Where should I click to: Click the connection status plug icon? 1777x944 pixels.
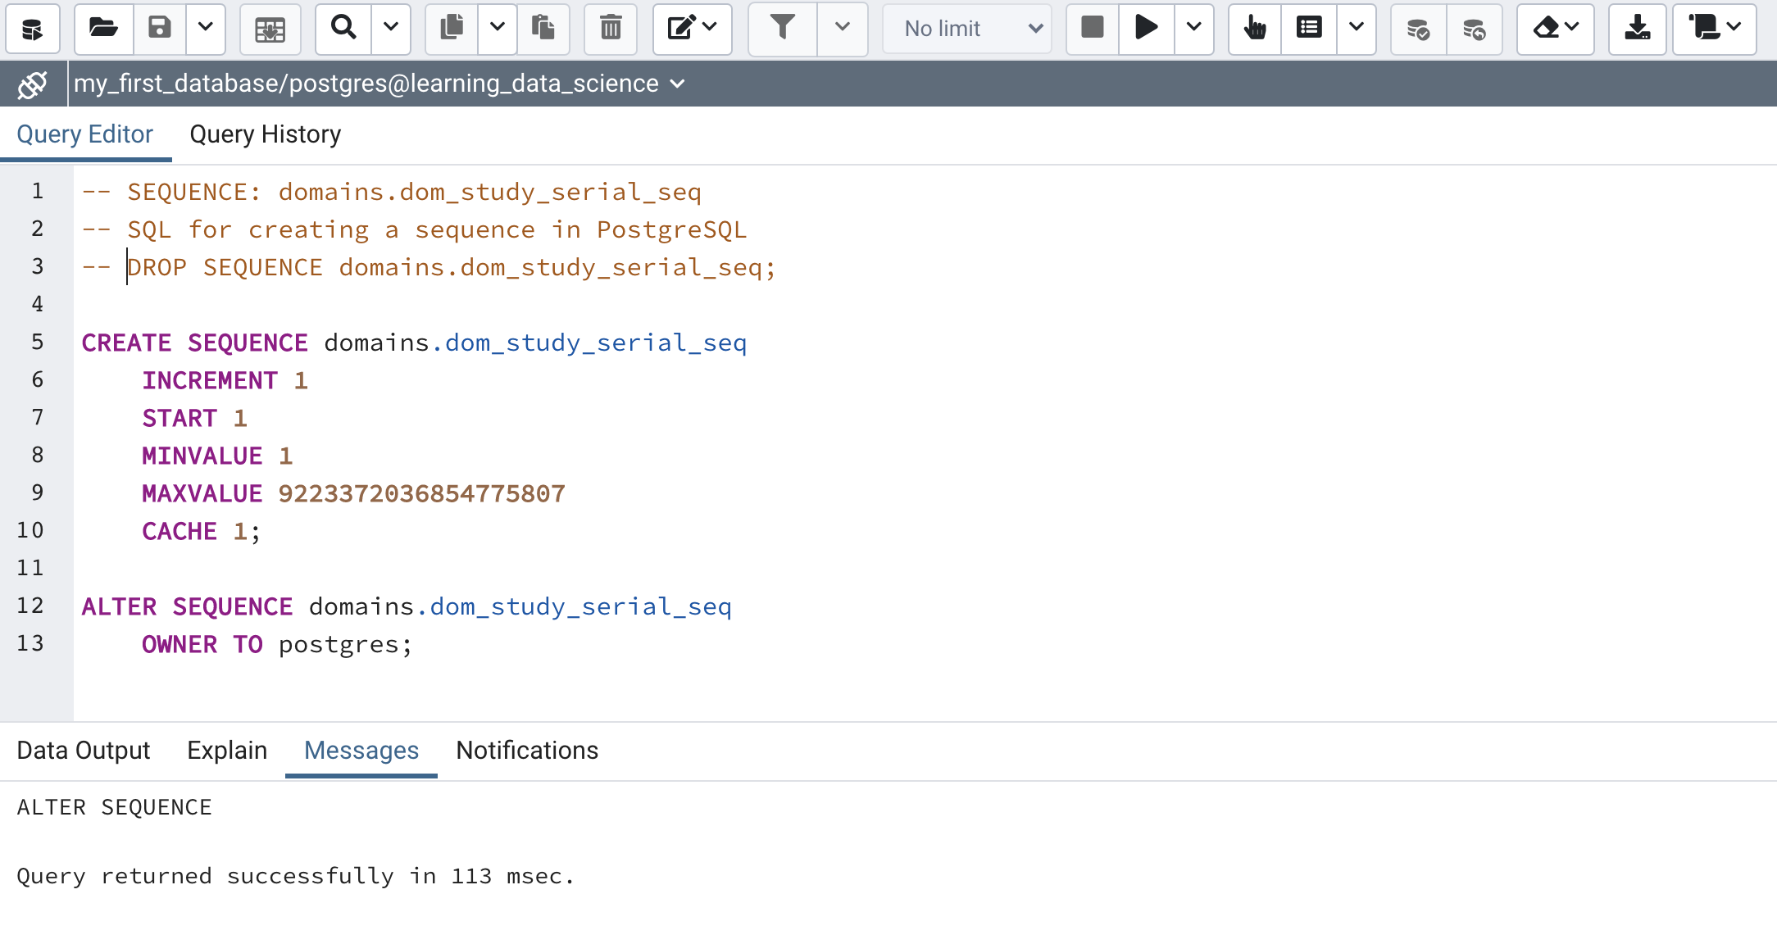click(33, 84)
